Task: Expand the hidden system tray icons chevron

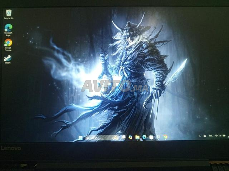Action: [x=200, y=136]
